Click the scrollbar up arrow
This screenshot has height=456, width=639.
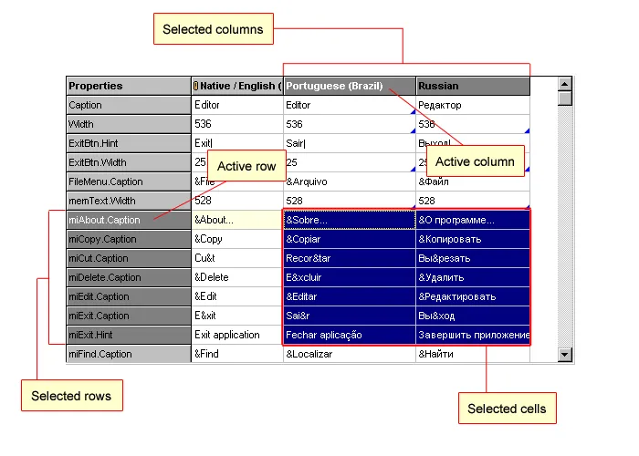click(x=565, y=85)
